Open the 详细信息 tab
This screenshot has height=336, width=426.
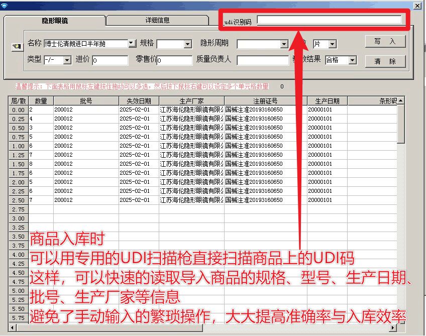(x=157, y=20)
